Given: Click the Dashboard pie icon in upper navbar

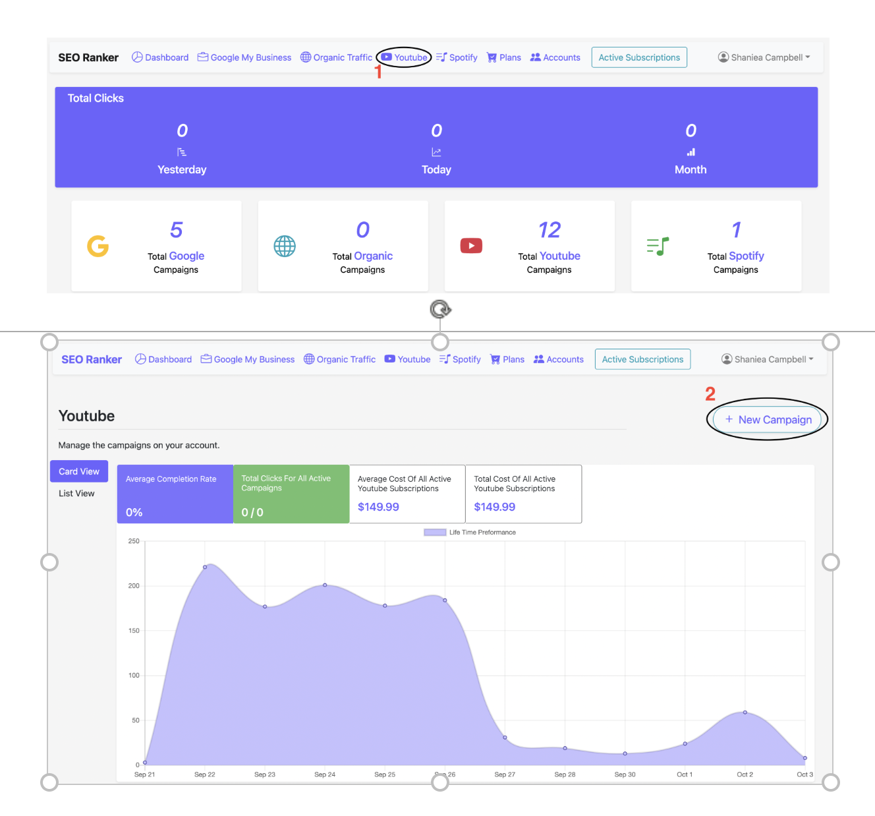Looking at the screenshot, I should coord(137,57).
